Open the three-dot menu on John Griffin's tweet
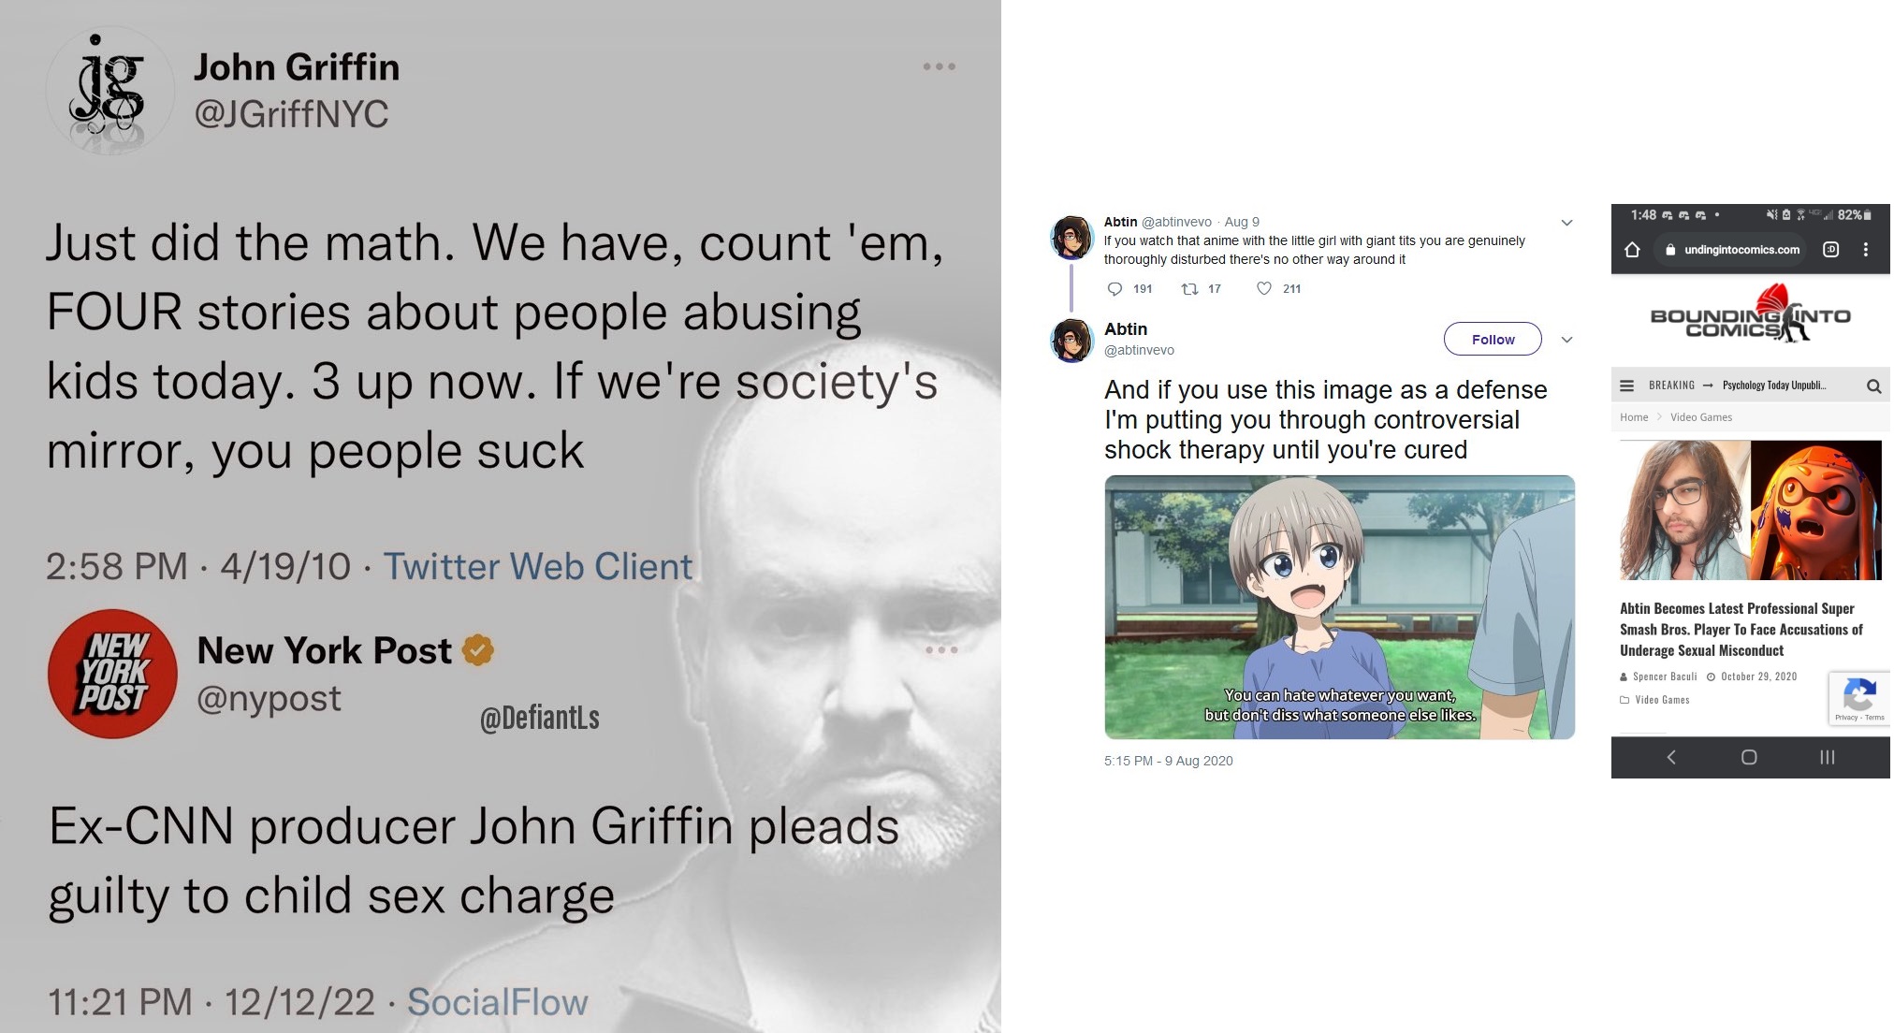The image size is (1894, 1033). [x=939, y=66]
